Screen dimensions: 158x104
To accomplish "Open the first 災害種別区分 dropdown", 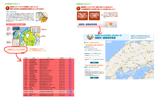I will [x=92, y=55].
